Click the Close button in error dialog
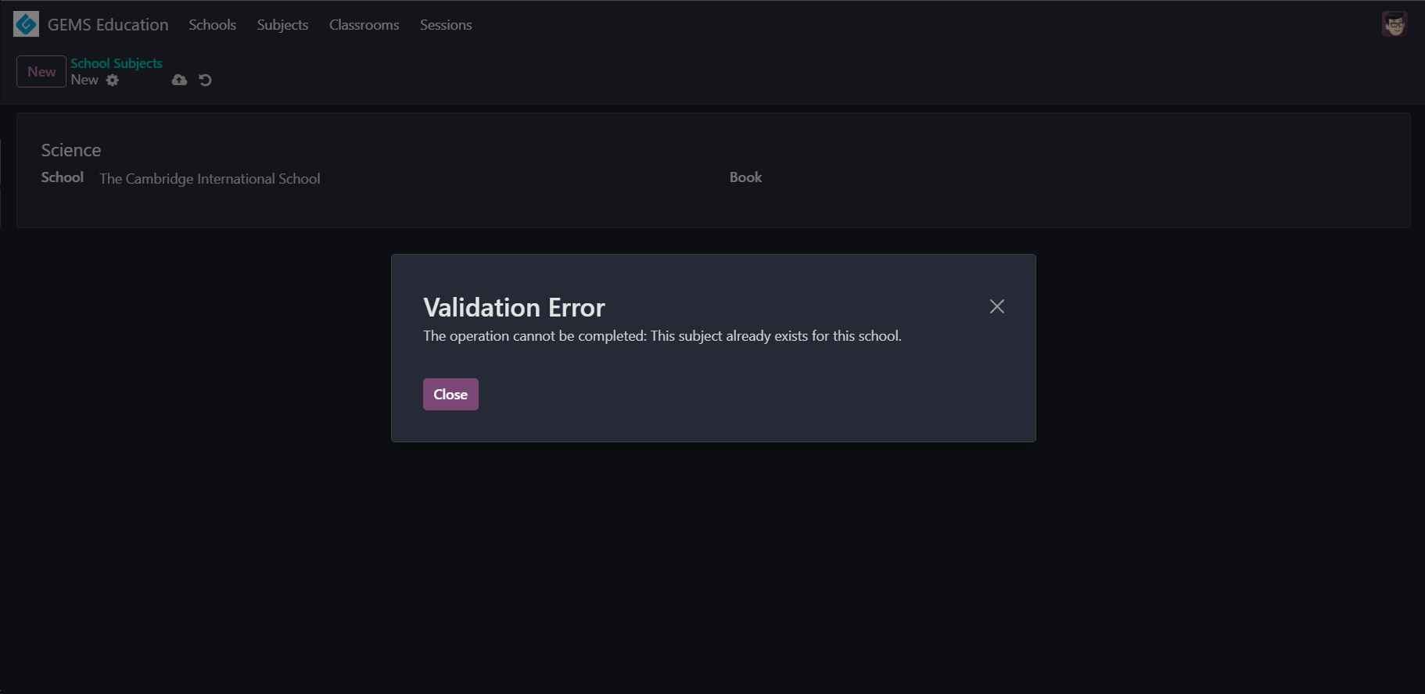The width and height of the screenshot is (1425, 694). point(450,395)
